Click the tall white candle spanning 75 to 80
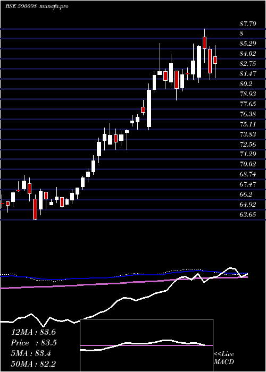This screenshot has height=372, width=266. coord(149,108)
